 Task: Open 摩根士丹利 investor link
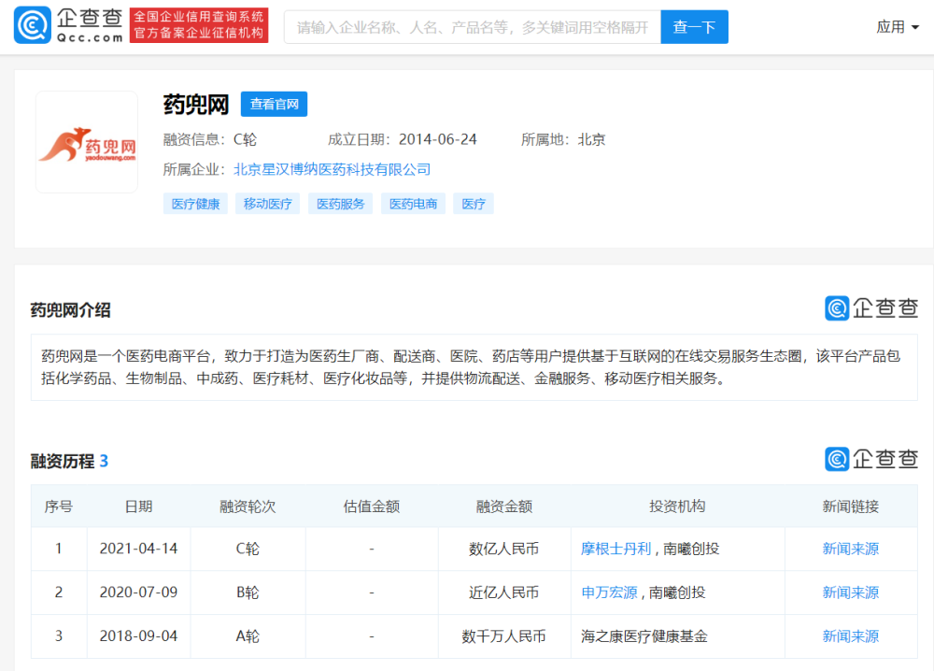click(616, 549)
